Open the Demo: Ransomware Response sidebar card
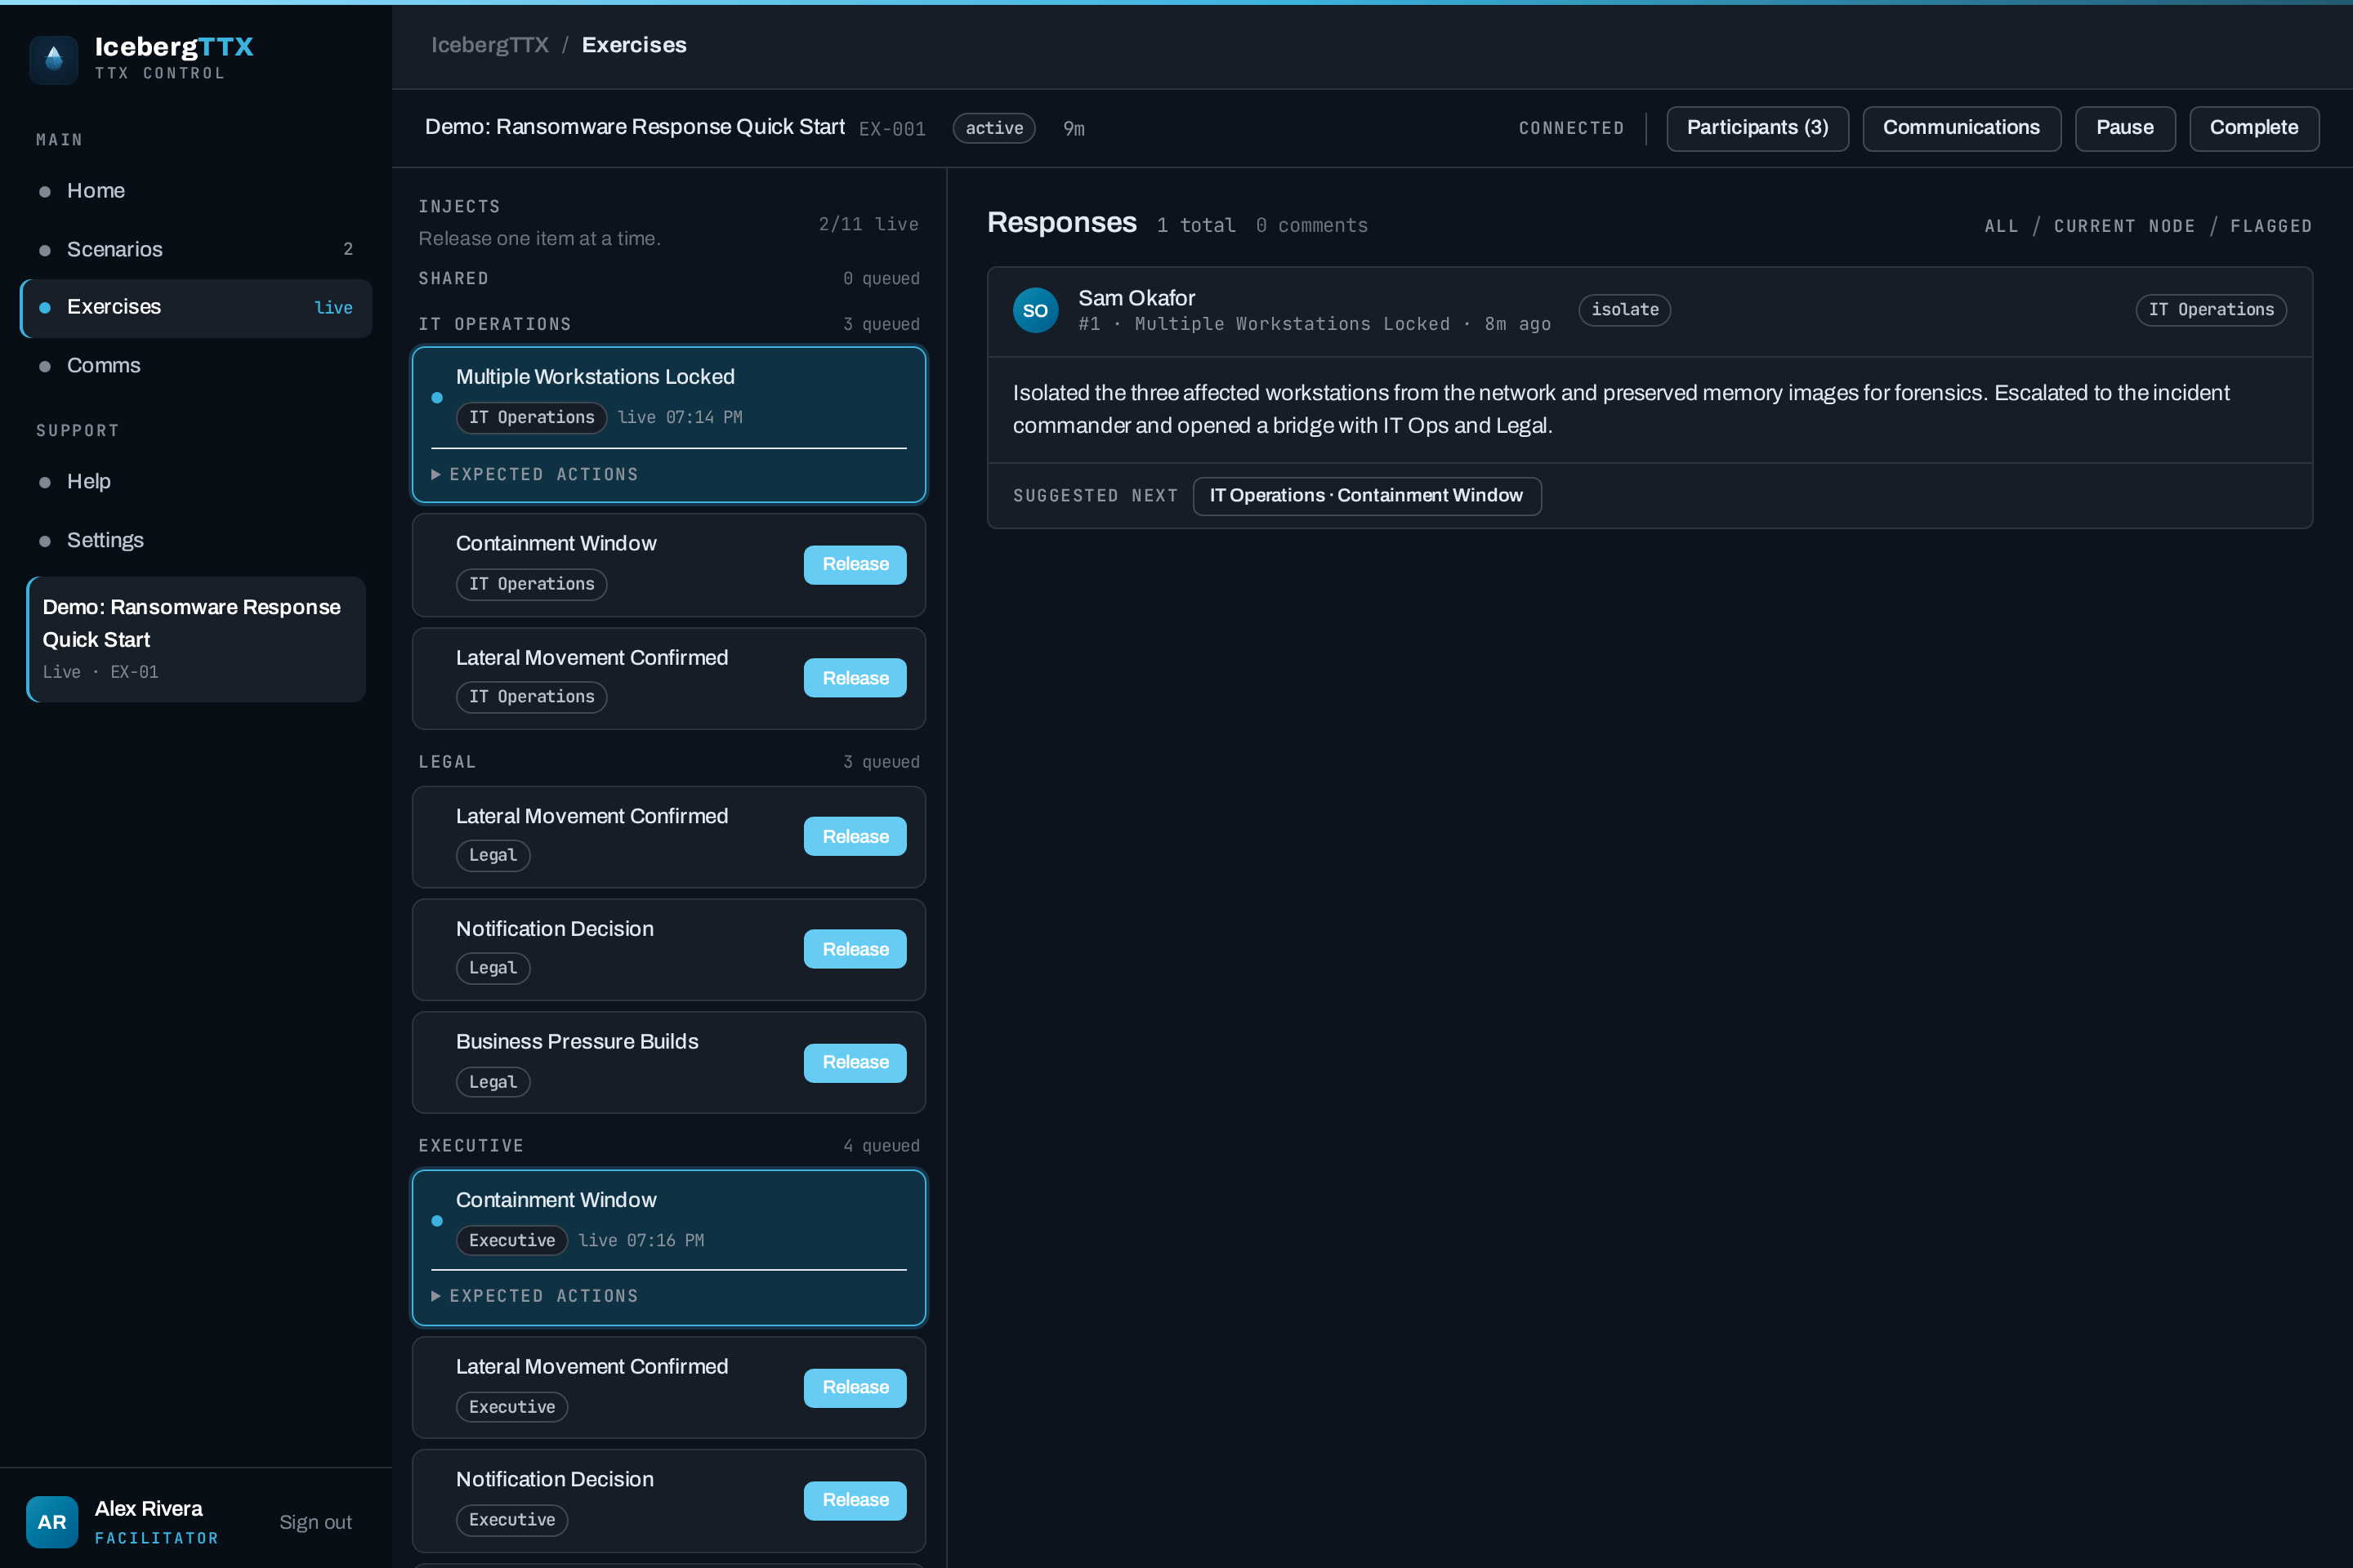The height and width of the screenshot is (1568, 2353). [x=196, y=639]
